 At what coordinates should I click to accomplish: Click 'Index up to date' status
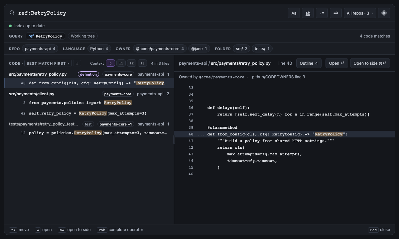click(x=29, y=26)
